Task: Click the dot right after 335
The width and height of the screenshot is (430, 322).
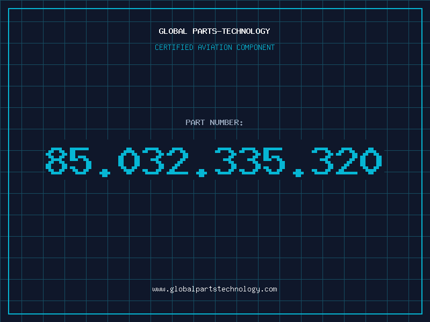Action: 298,173
